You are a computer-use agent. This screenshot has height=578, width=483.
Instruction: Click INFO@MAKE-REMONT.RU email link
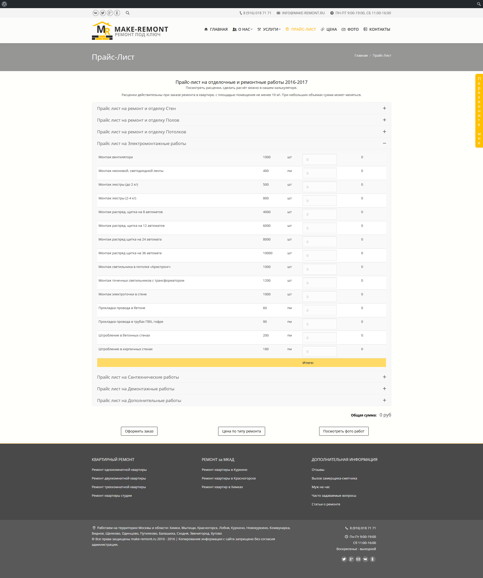(x=301, y=13)
